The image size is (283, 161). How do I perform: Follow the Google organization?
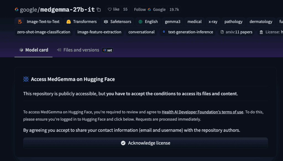tap(150, 9)
